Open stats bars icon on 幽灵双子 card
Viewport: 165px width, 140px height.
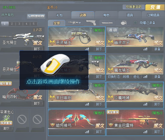coord(145,49)
